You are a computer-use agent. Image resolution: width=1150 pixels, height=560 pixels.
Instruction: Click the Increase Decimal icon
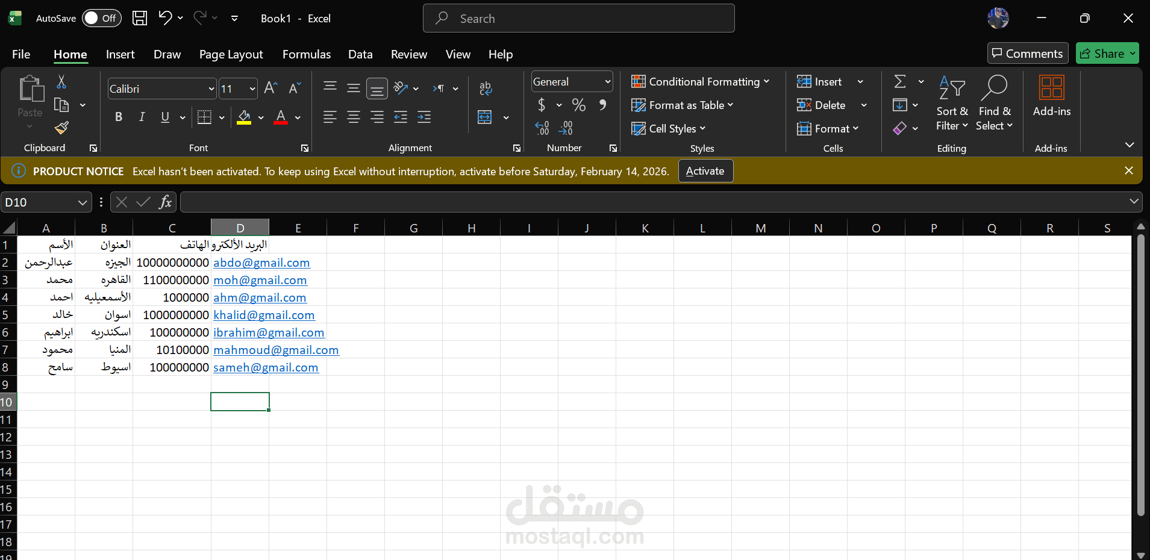[542, 128]
